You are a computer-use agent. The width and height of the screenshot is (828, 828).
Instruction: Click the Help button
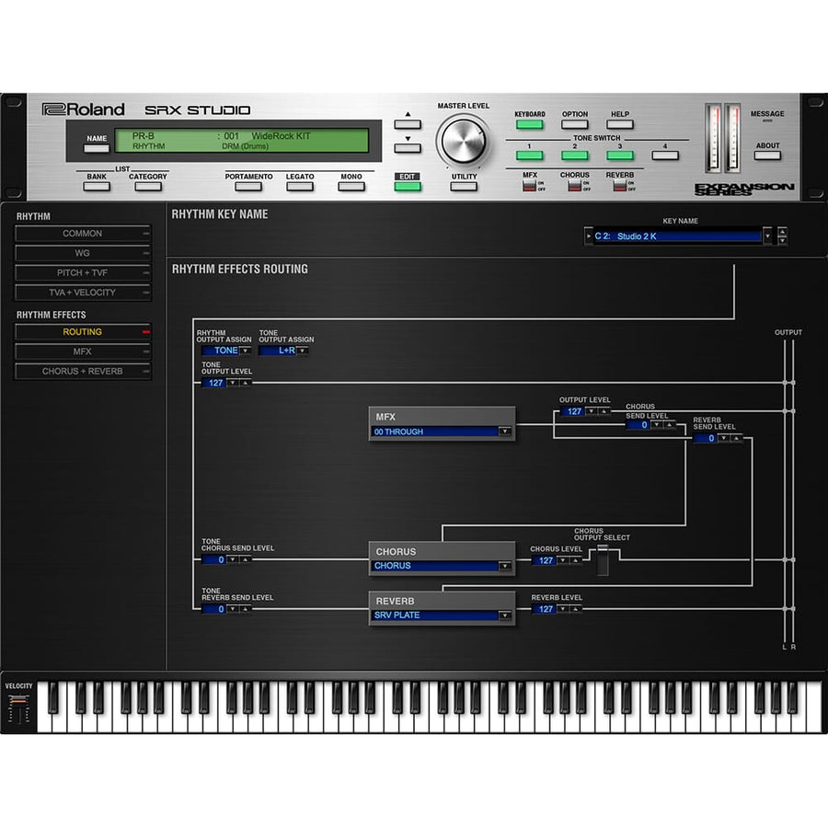[x=620, y=124]
